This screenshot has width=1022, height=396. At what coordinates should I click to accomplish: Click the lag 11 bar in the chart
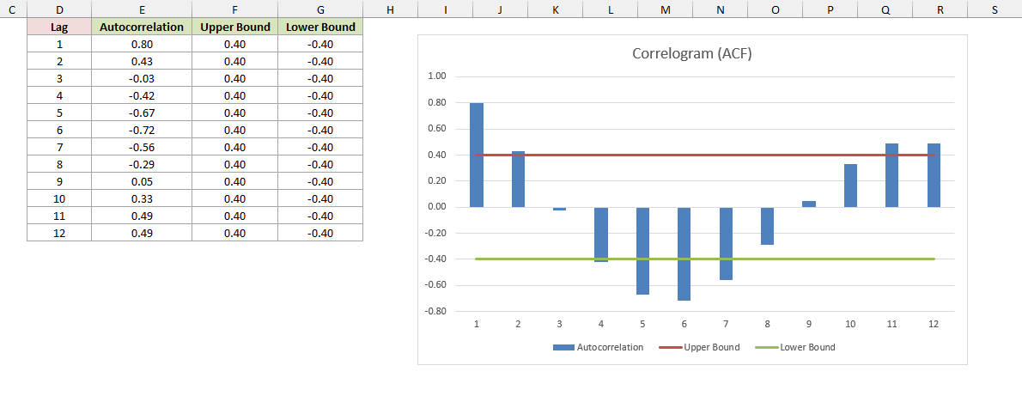tap(891, 175)
